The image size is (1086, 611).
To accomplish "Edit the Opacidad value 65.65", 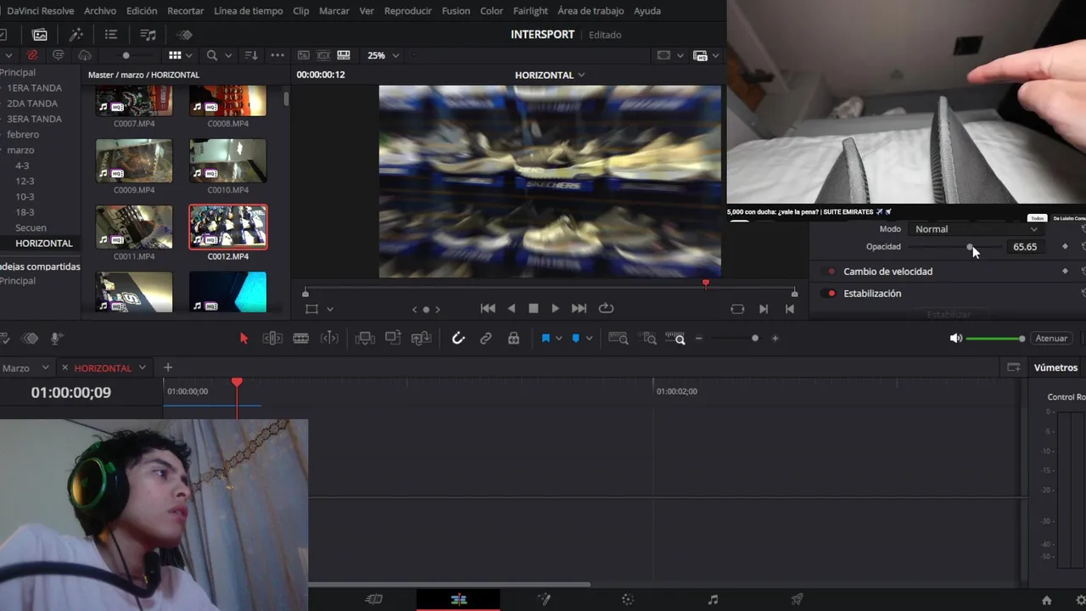I will click(1024, 247).
